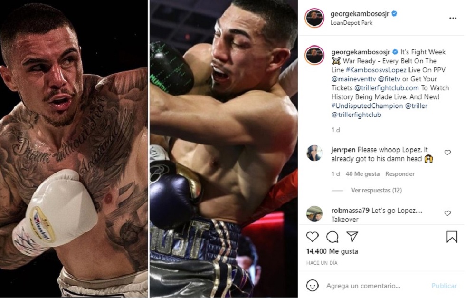This screenshot has width=475, height=298.
Task: Focus the Agrega un comentario field
Action: tap(376, 286)
